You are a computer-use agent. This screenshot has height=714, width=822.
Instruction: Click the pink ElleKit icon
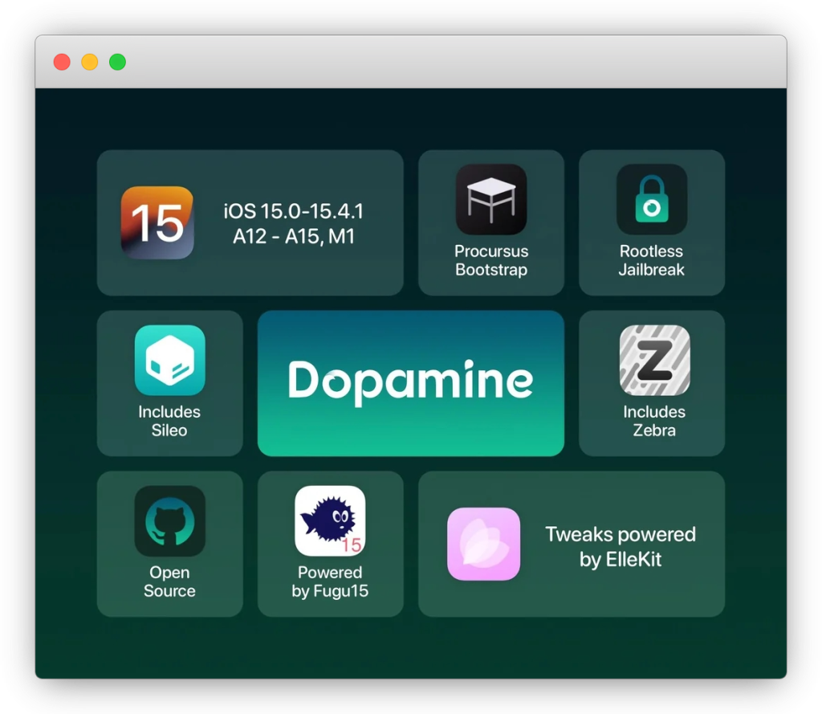(483, 544)
